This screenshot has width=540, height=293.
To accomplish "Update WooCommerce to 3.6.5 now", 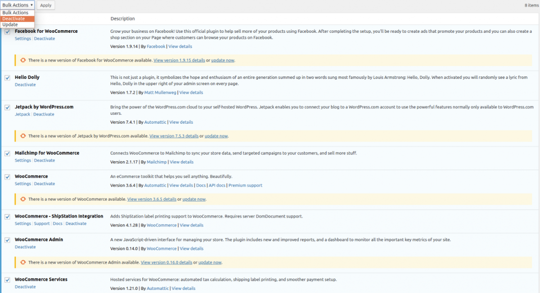I will click(x=194, y=199).
